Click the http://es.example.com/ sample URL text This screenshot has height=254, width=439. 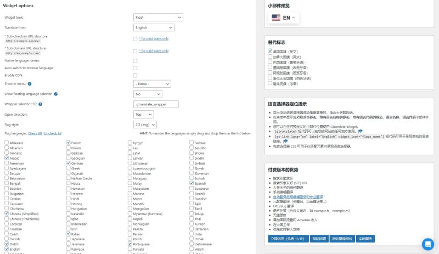(x=22, y=53)
